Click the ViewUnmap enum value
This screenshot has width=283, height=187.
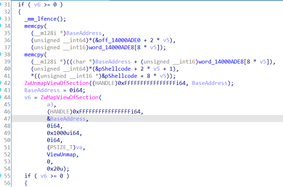(x=61, y=155)
